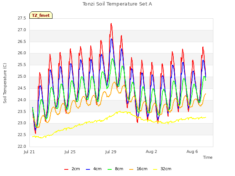Select the 2cm legend label
This screenshot has height=176, width=235.
[76, 169]
